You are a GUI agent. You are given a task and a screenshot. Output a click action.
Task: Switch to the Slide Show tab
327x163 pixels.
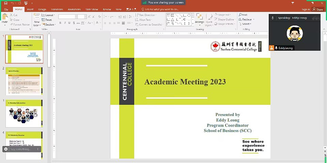coord(92,9)
